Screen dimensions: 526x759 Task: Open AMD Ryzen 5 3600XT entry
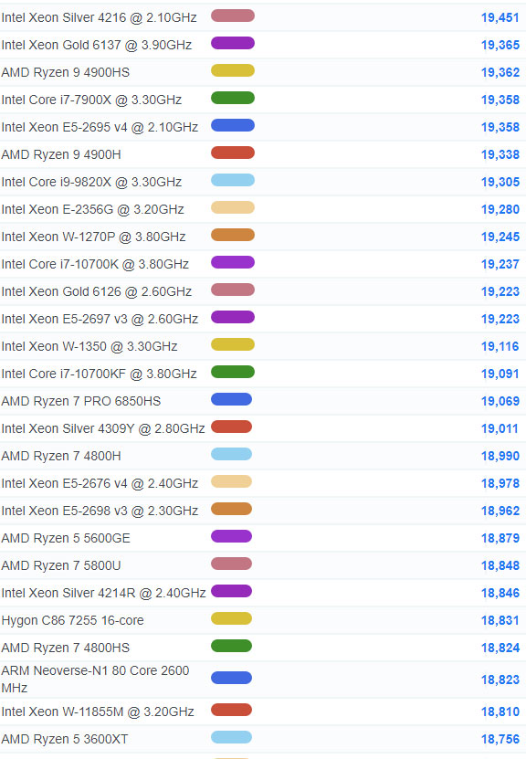click(x=65, y=740)
